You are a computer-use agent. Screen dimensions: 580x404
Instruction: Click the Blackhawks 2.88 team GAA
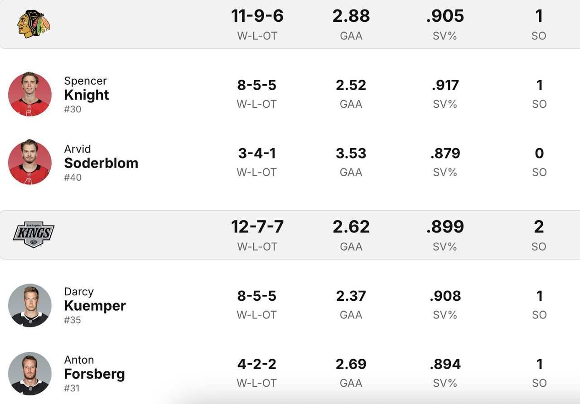pyautogui.click(x=351, y=16)
